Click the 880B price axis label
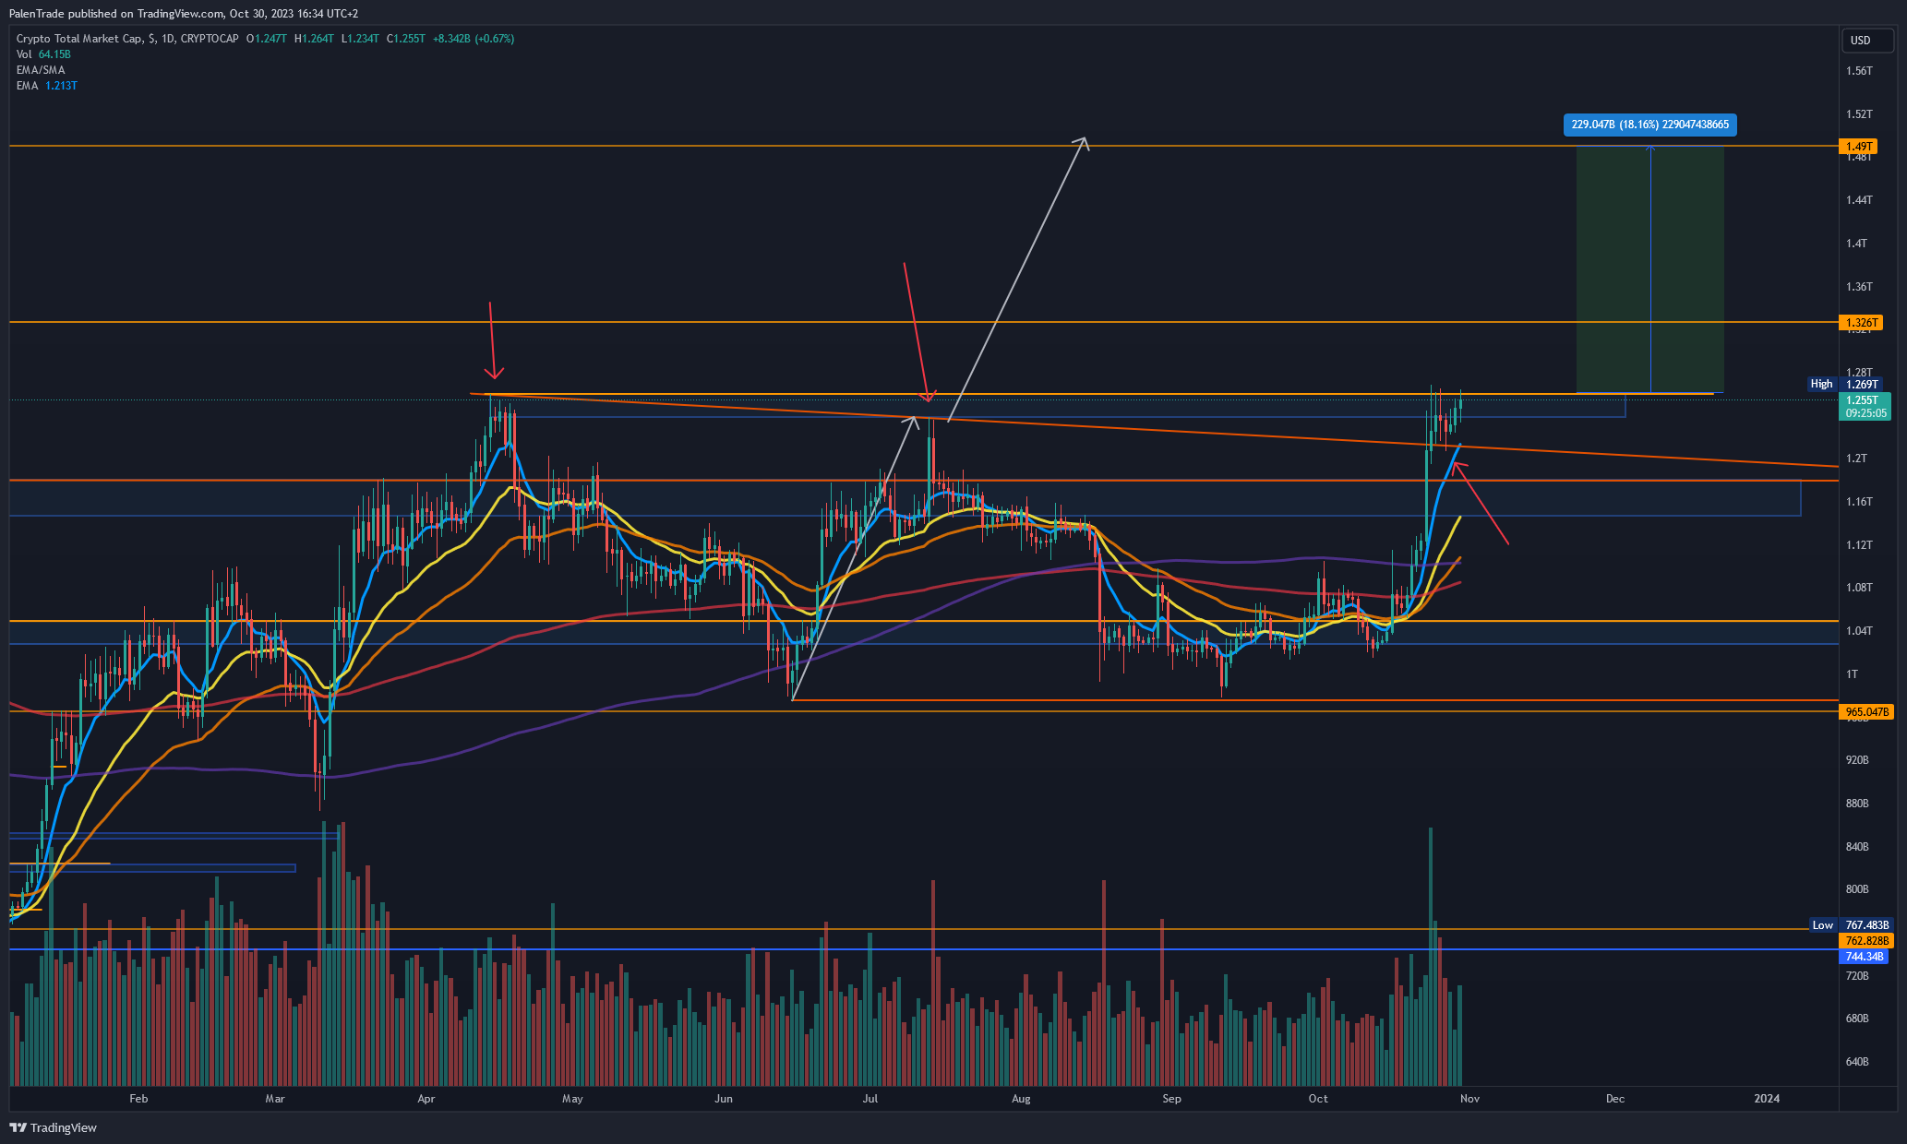1907x1144 pixels. [1857, 804]
